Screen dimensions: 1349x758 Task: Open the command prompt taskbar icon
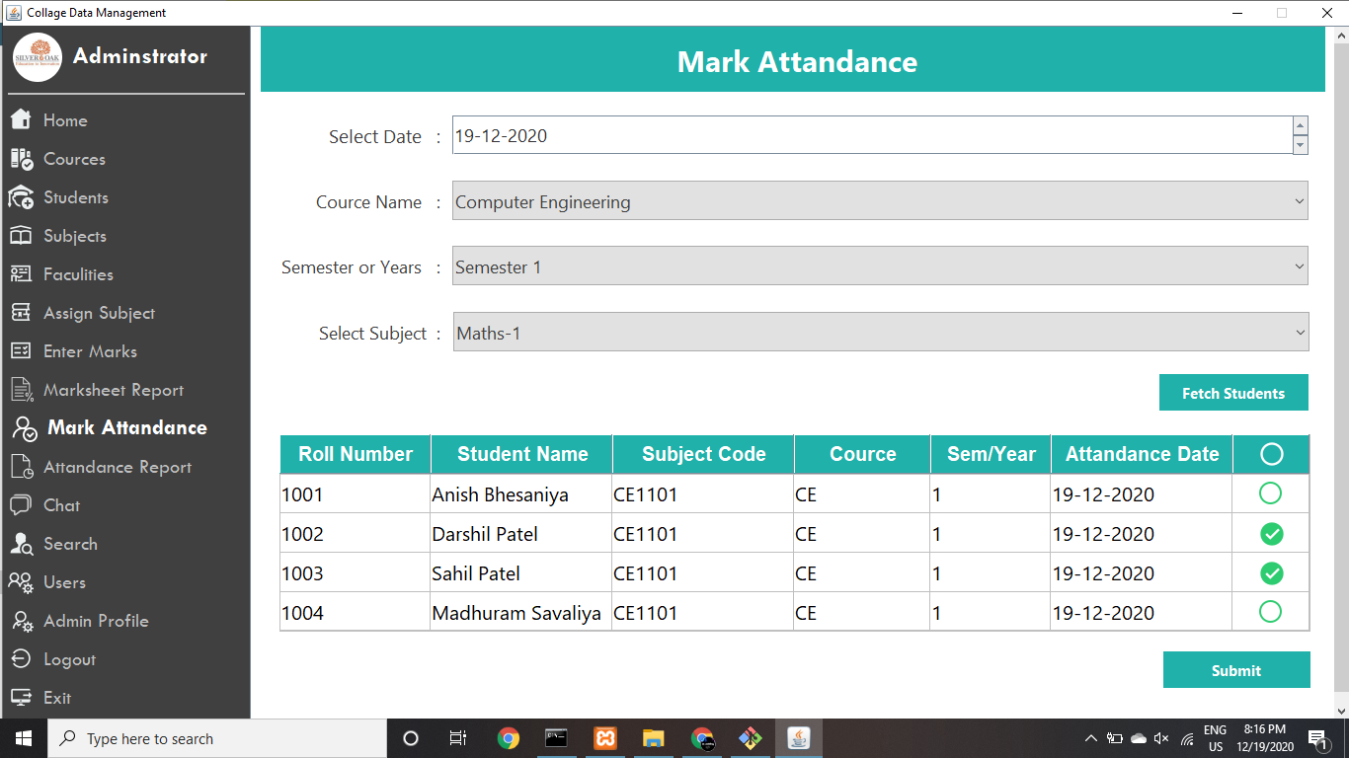pos(557,738)
